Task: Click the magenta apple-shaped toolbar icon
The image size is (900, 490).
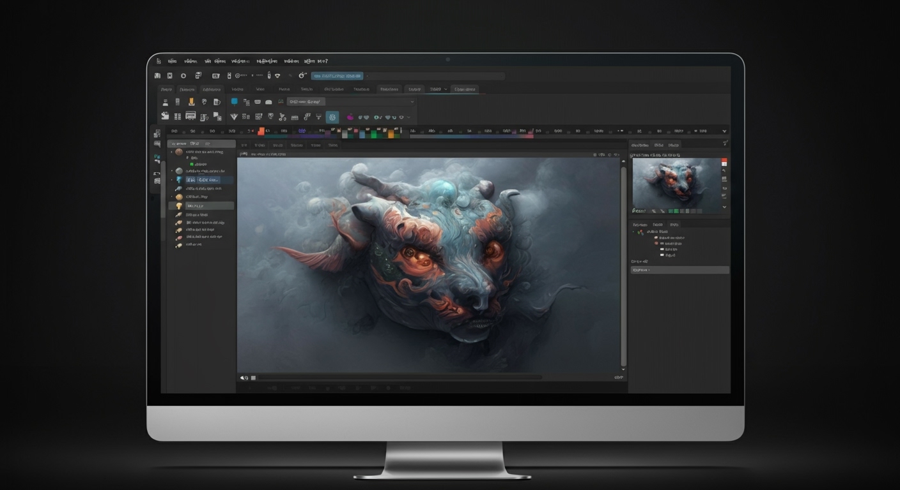Action: 350,117
